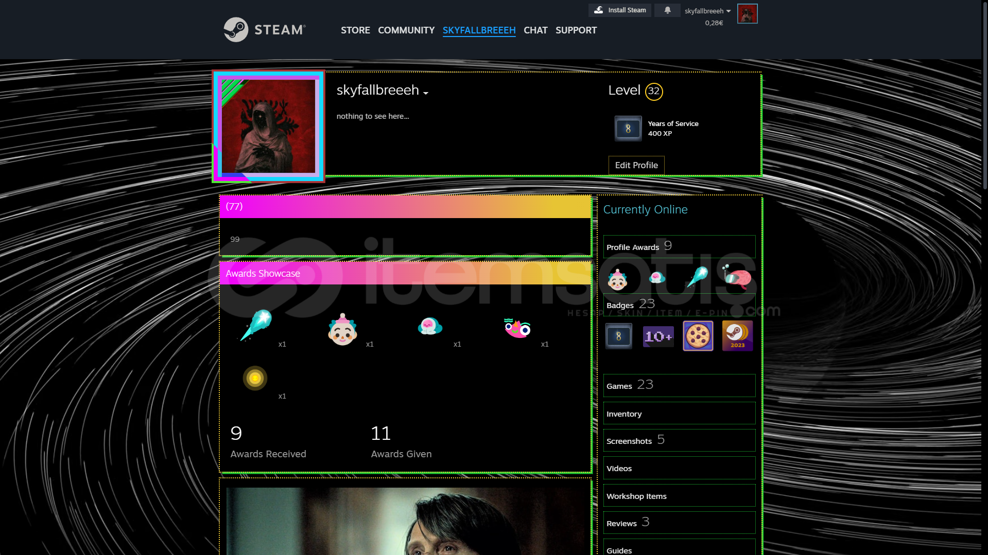Select the jellyfish award in Awards Showcase
The width and height of the screenshot is (988, 555).
(x=430, y=326)
